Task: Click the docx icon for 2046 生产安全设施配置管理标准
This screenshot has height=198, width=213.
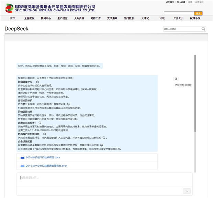Action: [x=22, y=166]
